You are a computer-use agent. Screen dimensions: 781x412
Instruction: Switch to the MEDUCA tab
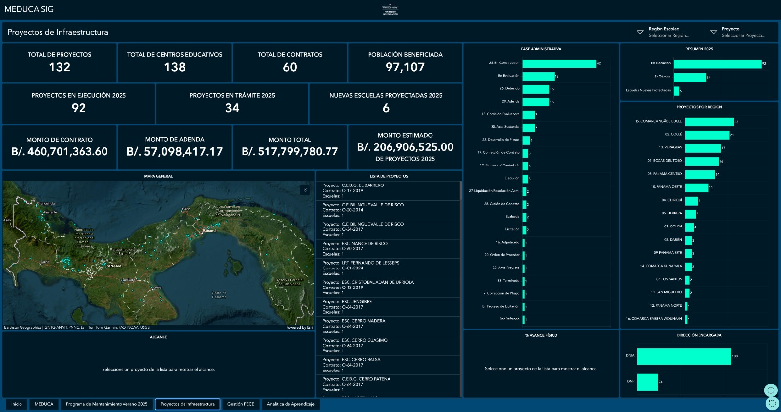point(44,404)
